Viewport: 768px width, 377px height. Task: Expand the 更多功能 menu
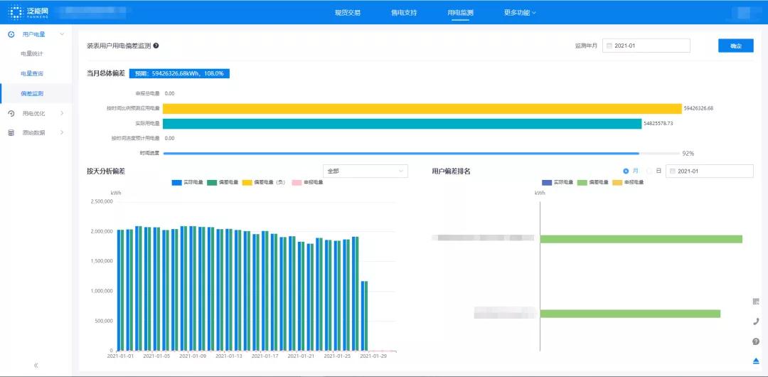click(520, 13)
